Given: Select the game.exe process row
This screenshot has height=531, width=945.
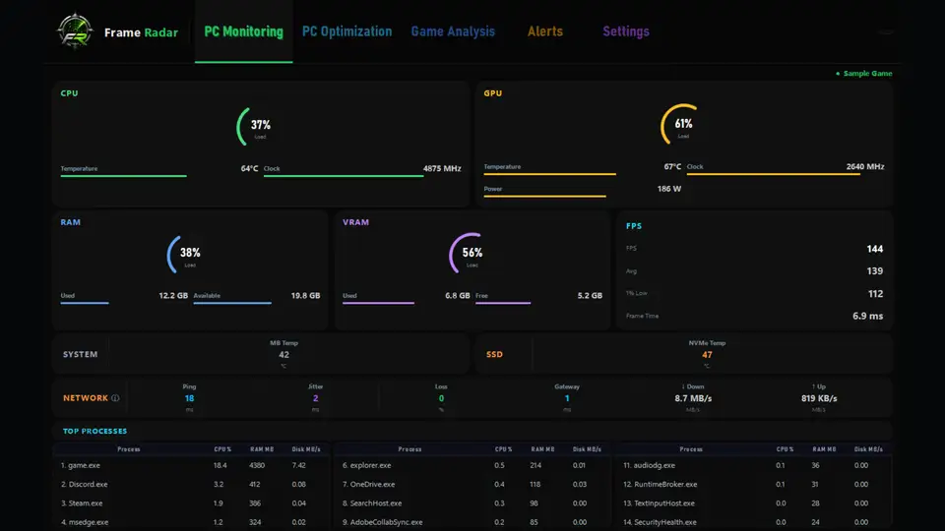Looking at the screenshot, I should 191,465.
